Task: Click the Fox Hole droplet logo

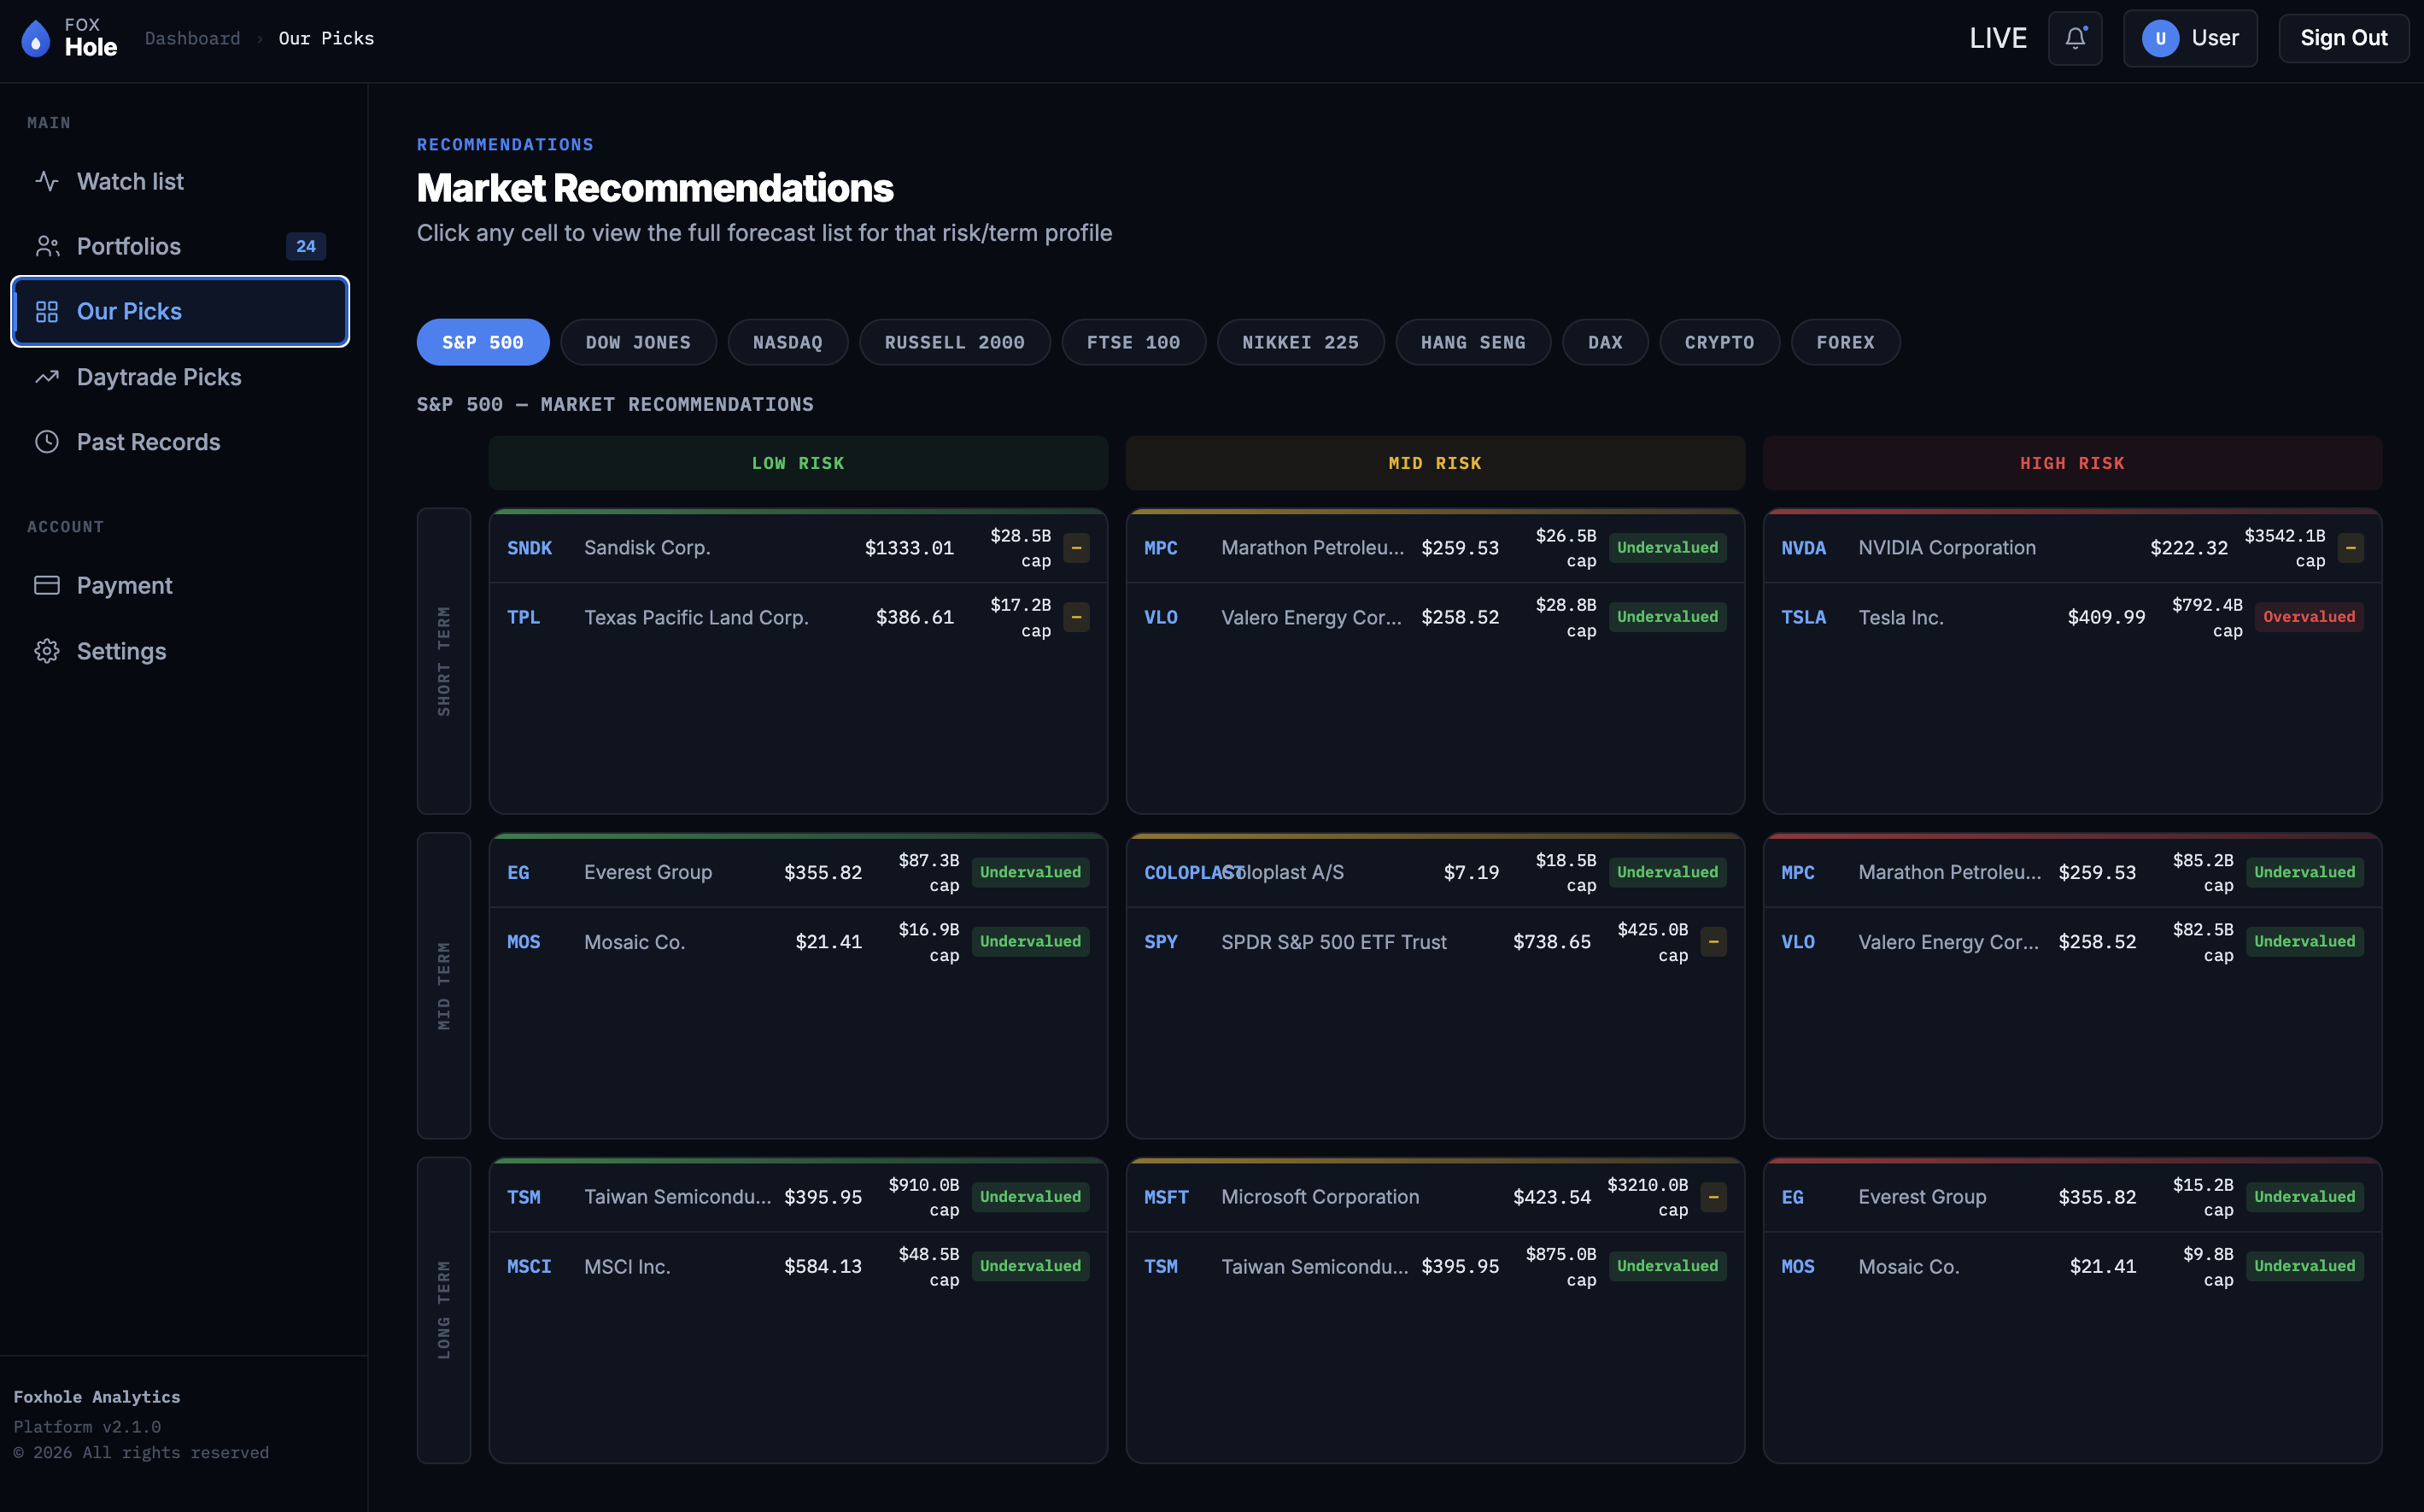Action: 36,39
